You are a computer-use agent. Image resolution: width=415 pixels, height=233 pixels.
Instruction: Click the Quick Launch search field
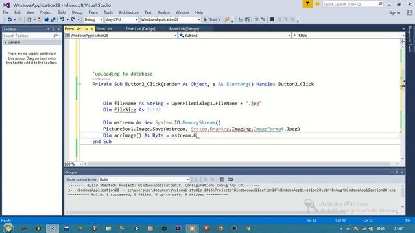pos(353,4)
